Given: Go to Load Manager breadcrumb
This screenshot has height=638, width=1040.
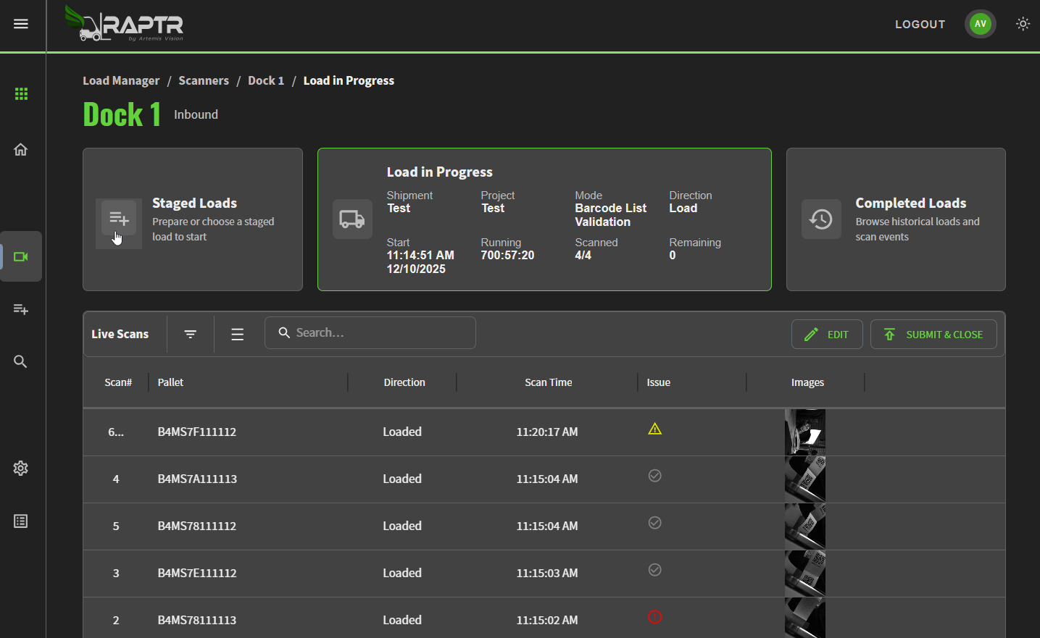Looking at the screenshot, I should [x=121, y=80].
